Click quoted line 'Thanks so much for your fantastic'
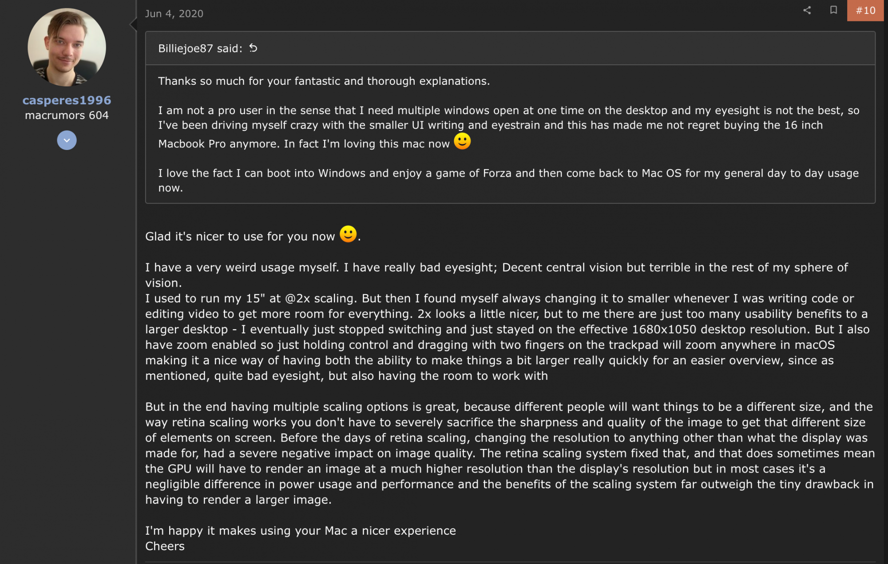Image resolution: width=888 pixels, height=564 pixels. (x=324, y=81)
